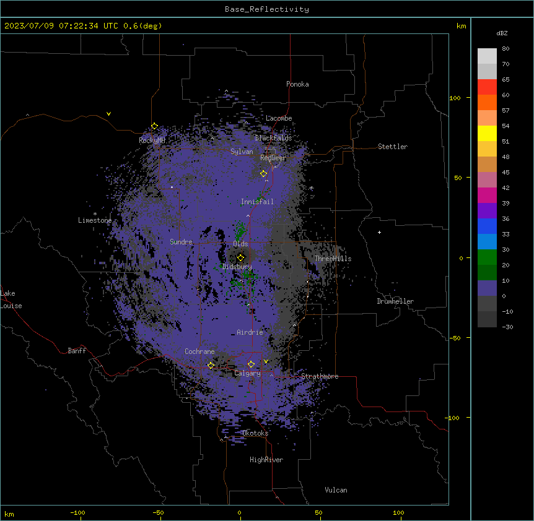Click the dBZ legend heading
Screen dimensions: 534x521
[x=502, y=33]
